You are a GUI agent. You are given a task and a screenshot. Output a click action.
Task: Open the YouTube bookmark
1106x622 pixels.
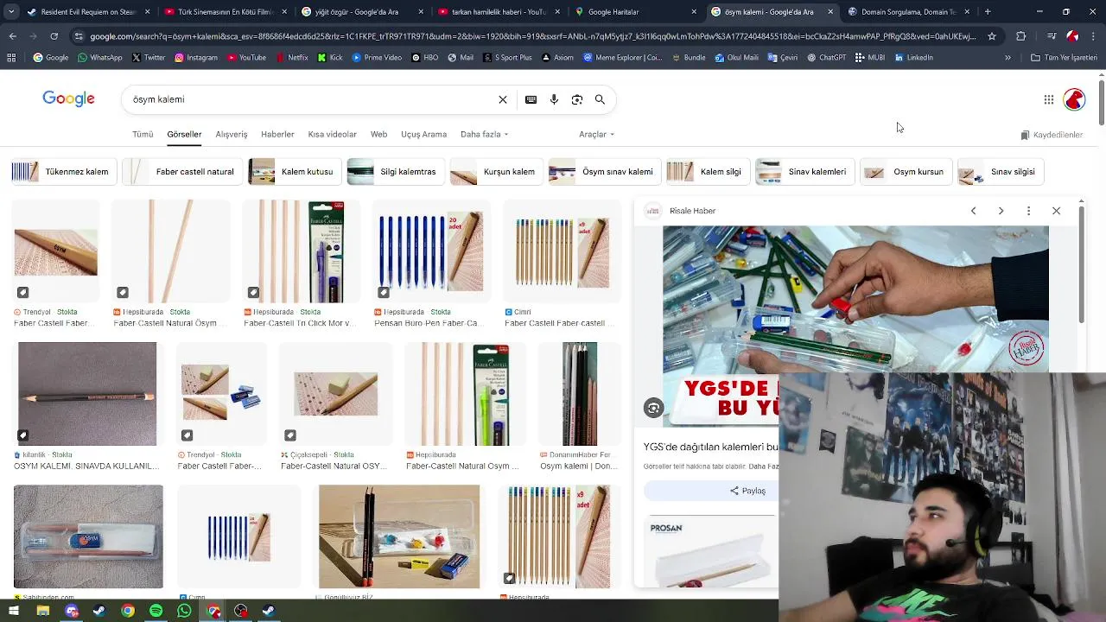click(246, 58)
